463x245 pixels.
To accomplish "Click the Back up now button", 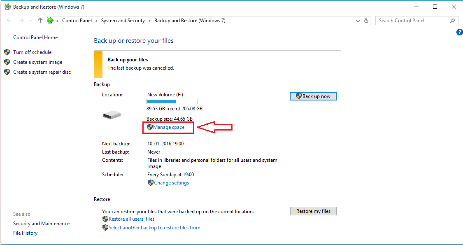I will [313, 96].
